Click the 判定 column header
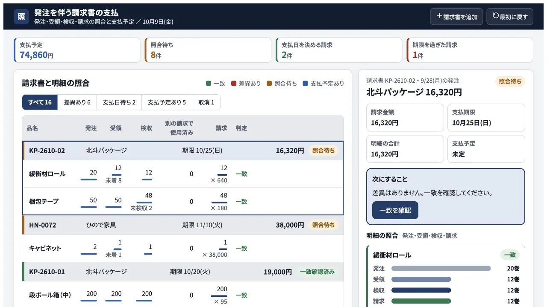The width and height of the screenshot is (547, 307). [241, 128]
